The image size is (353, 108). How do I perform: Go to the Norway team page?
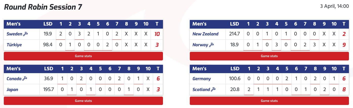pos(200,45)
